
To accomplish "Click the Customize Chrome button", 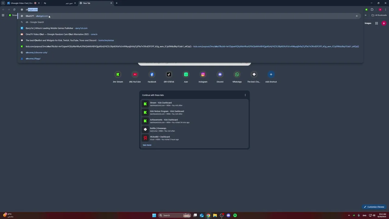I will (374, 207).
